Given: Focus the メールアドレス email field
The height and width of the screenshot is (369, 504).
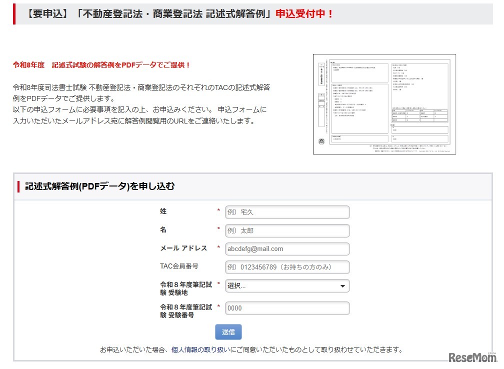Looking at the screenshot, I should [287, 249].
